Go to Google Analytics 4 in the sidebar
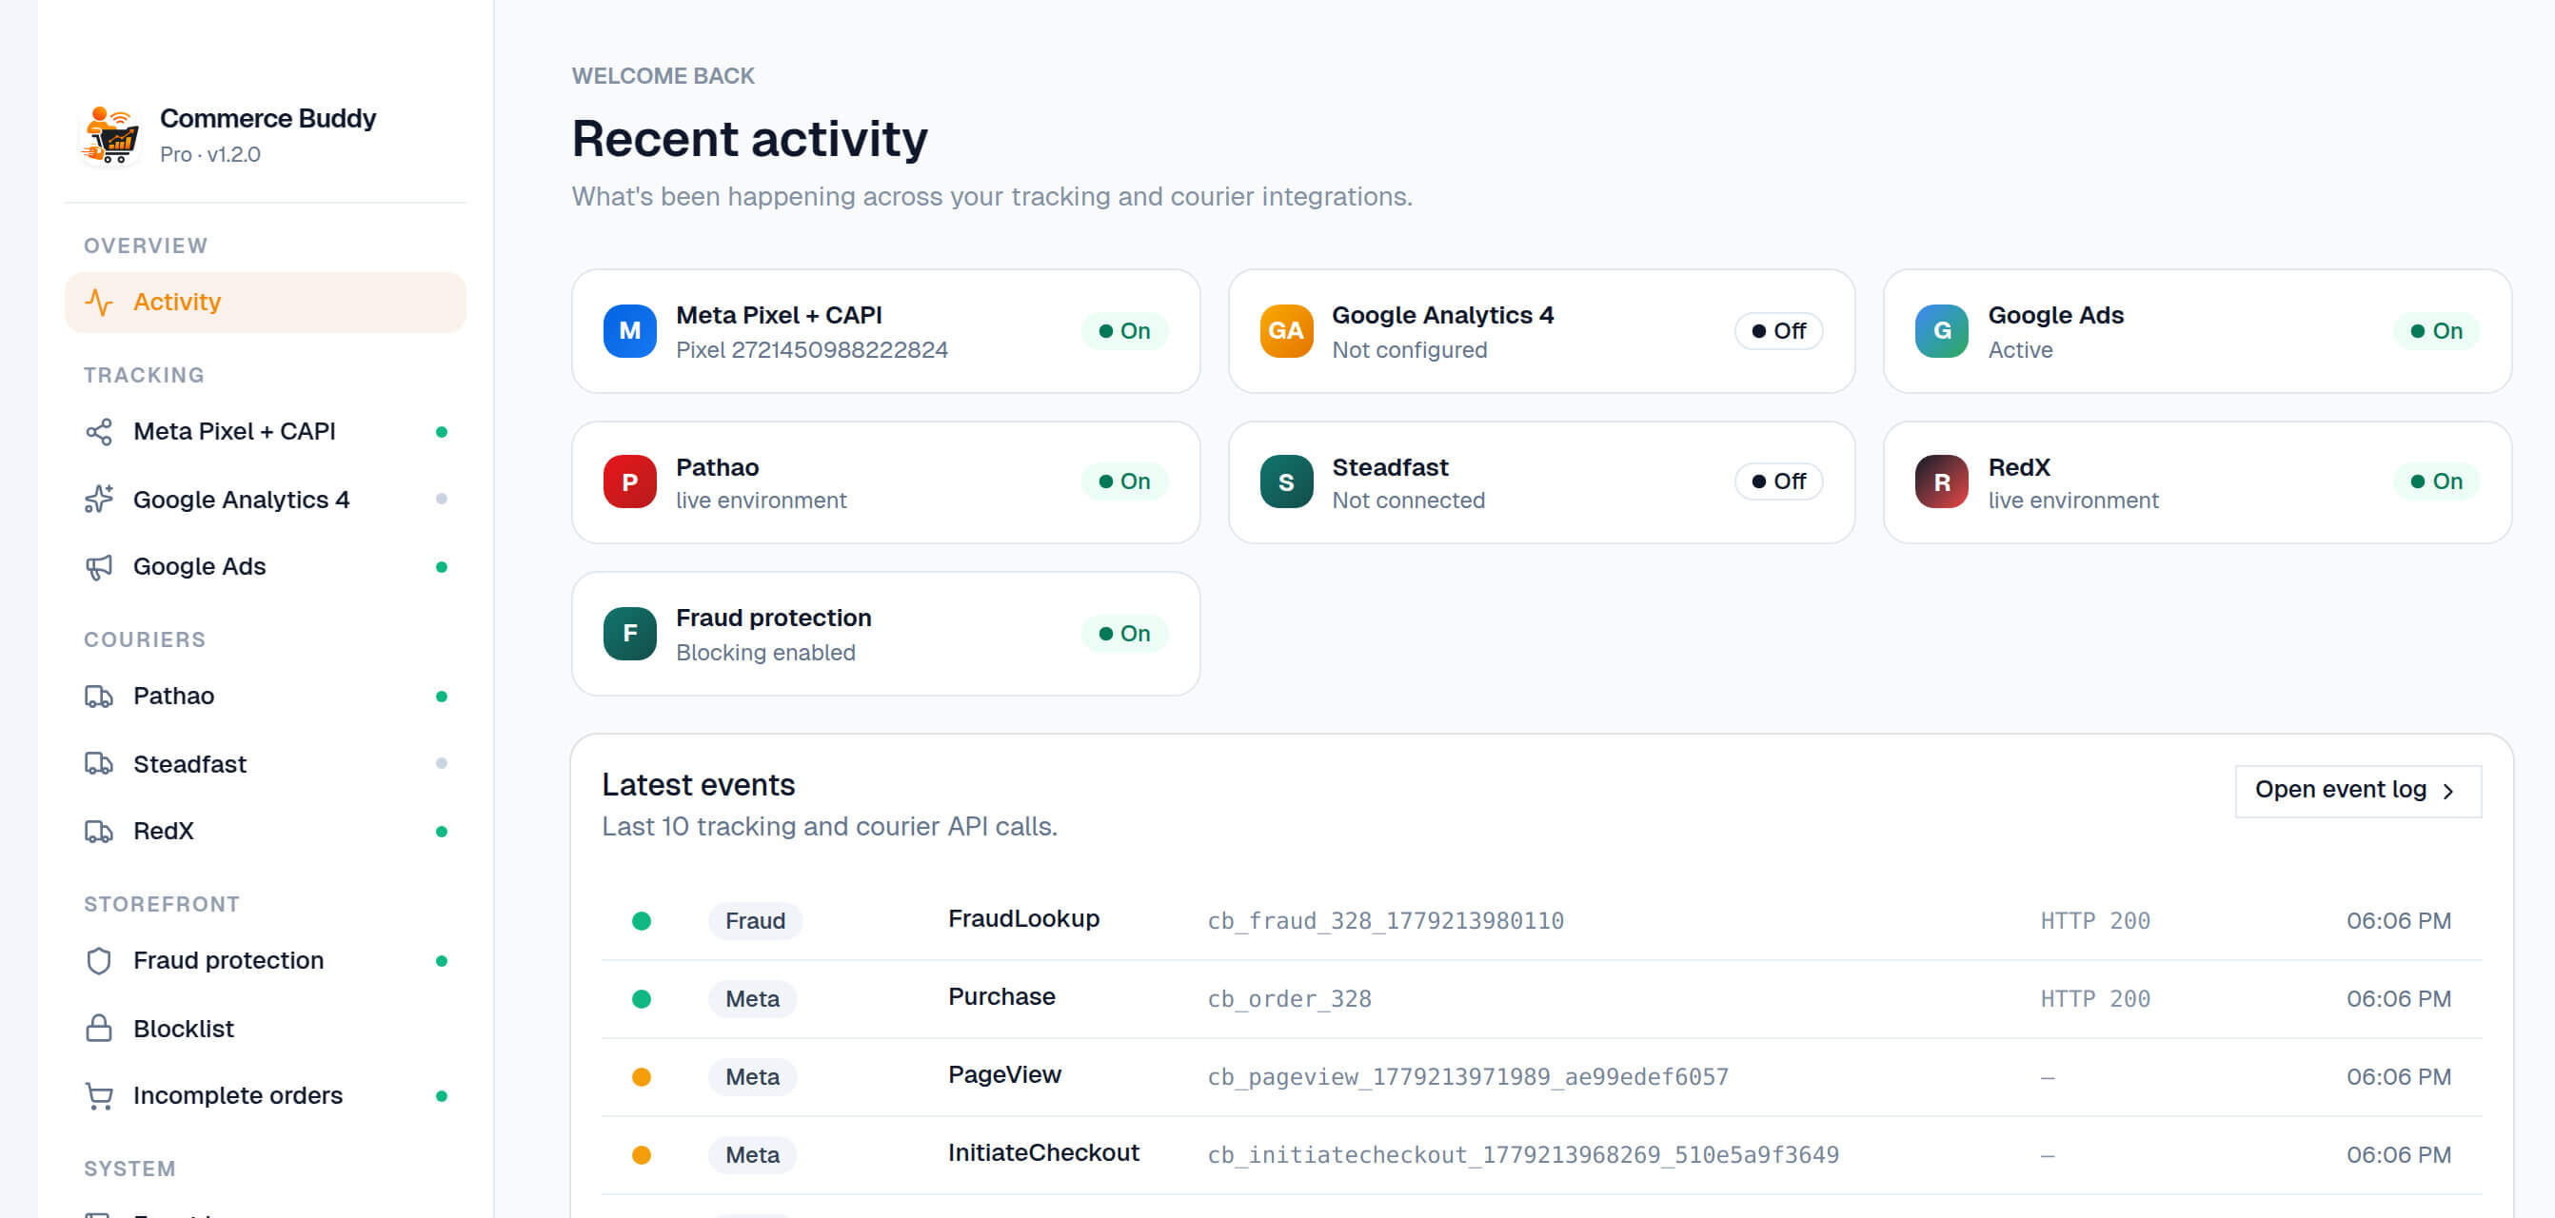The height and width of the screenshot is (1218, 2555). [265, 499]
